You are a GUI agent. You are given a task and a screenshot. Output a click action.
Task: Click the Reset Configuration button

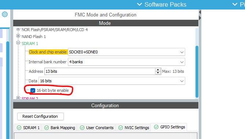click(x=40, y=116)
